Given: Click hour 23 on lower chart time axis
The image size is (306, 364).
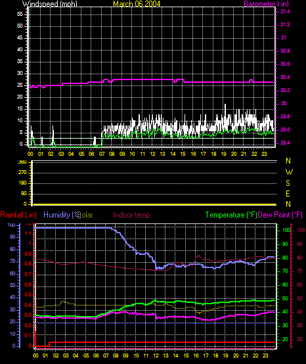Looking at the screenshot, I should 265,355.
